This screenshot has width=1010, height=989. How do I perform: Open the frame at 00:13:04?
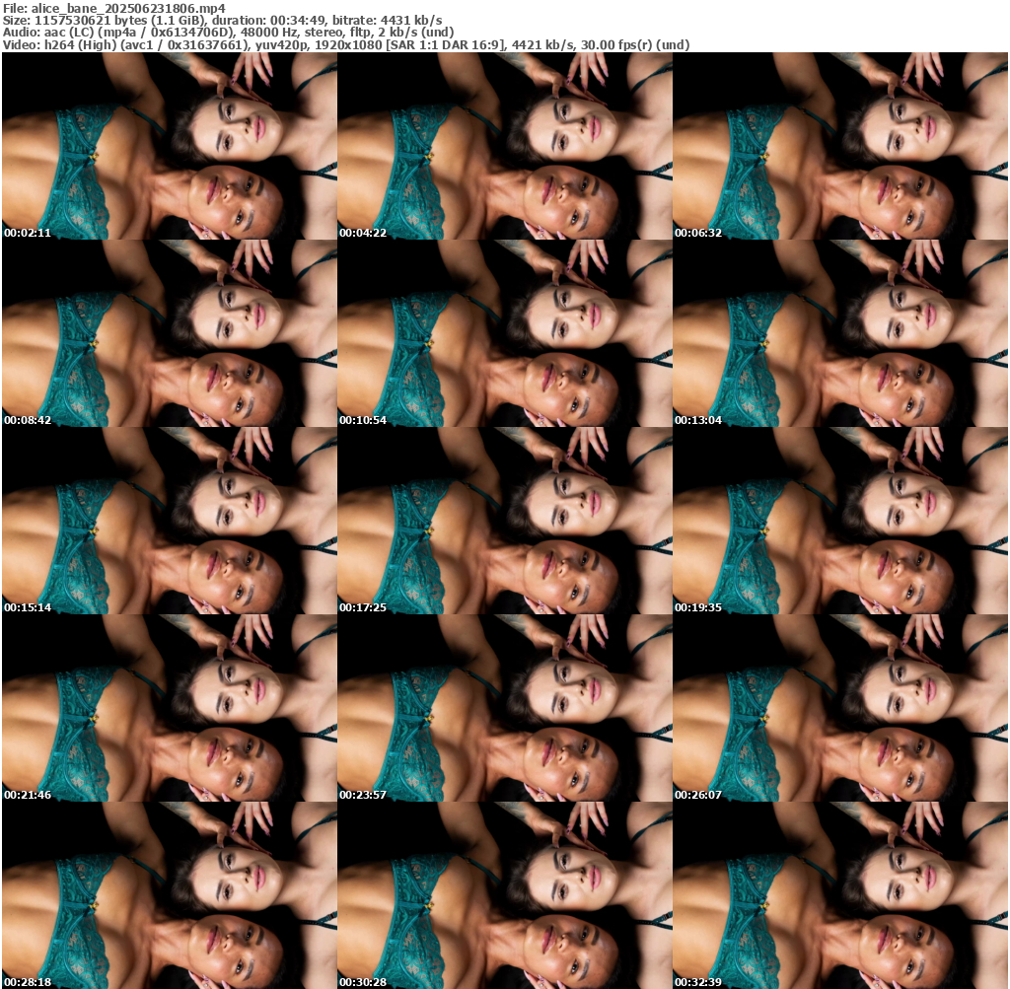840,333
